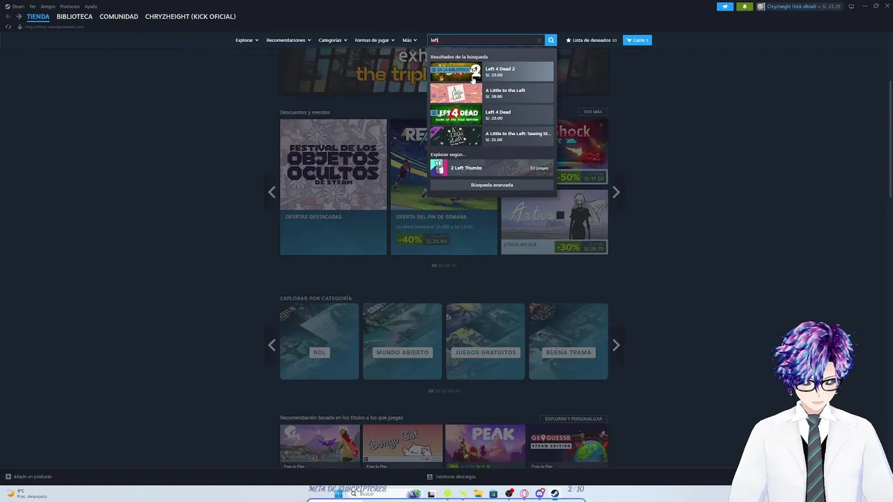893x502 pixels.
Task: Open the announcements megaphone button
Action: pyautogui.click(x=725, y=6)
